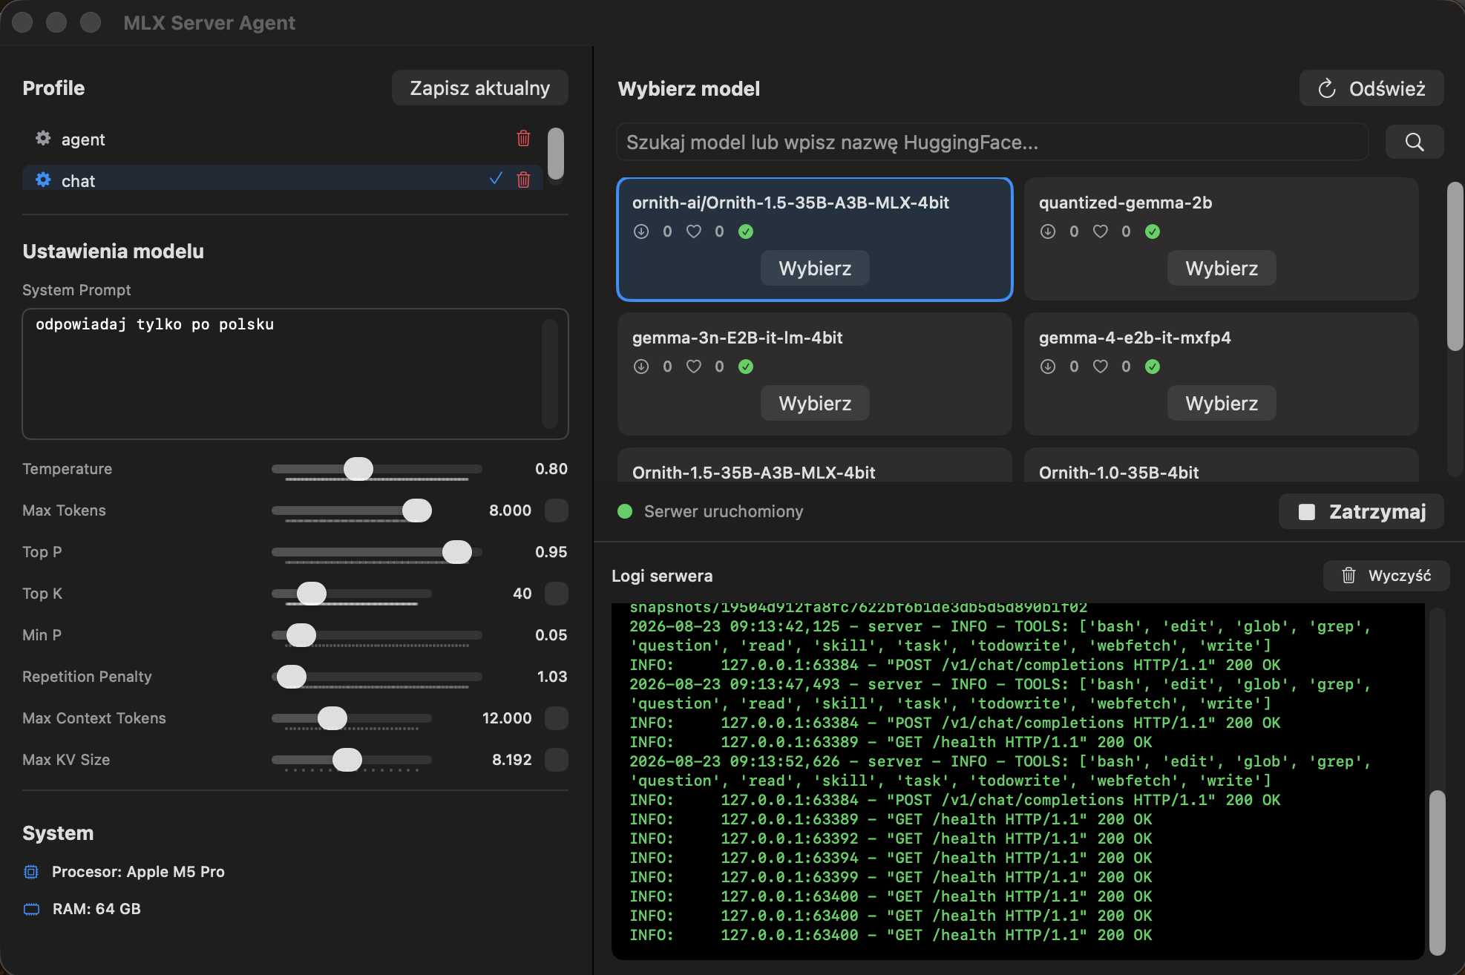Choose ornith-ai/Ornith-1.5-35B-A3B-MLX-4bit via Wybierz
The width and height of the screenshot is (1465, 975).
tap(815, 268)
